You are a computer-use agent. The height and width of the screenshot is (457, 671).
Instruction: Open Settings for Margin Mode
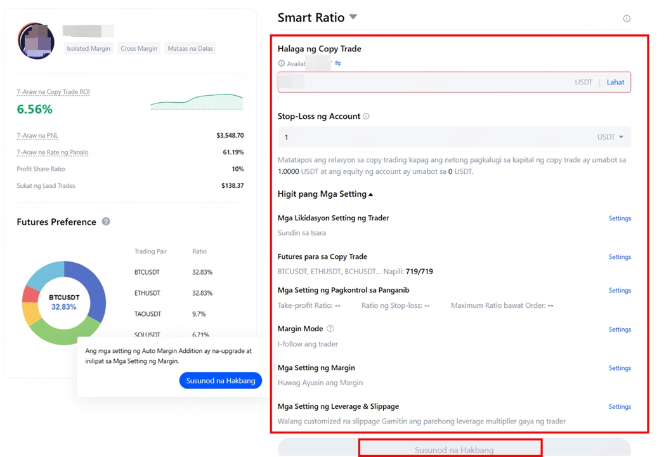coord(619,329)
